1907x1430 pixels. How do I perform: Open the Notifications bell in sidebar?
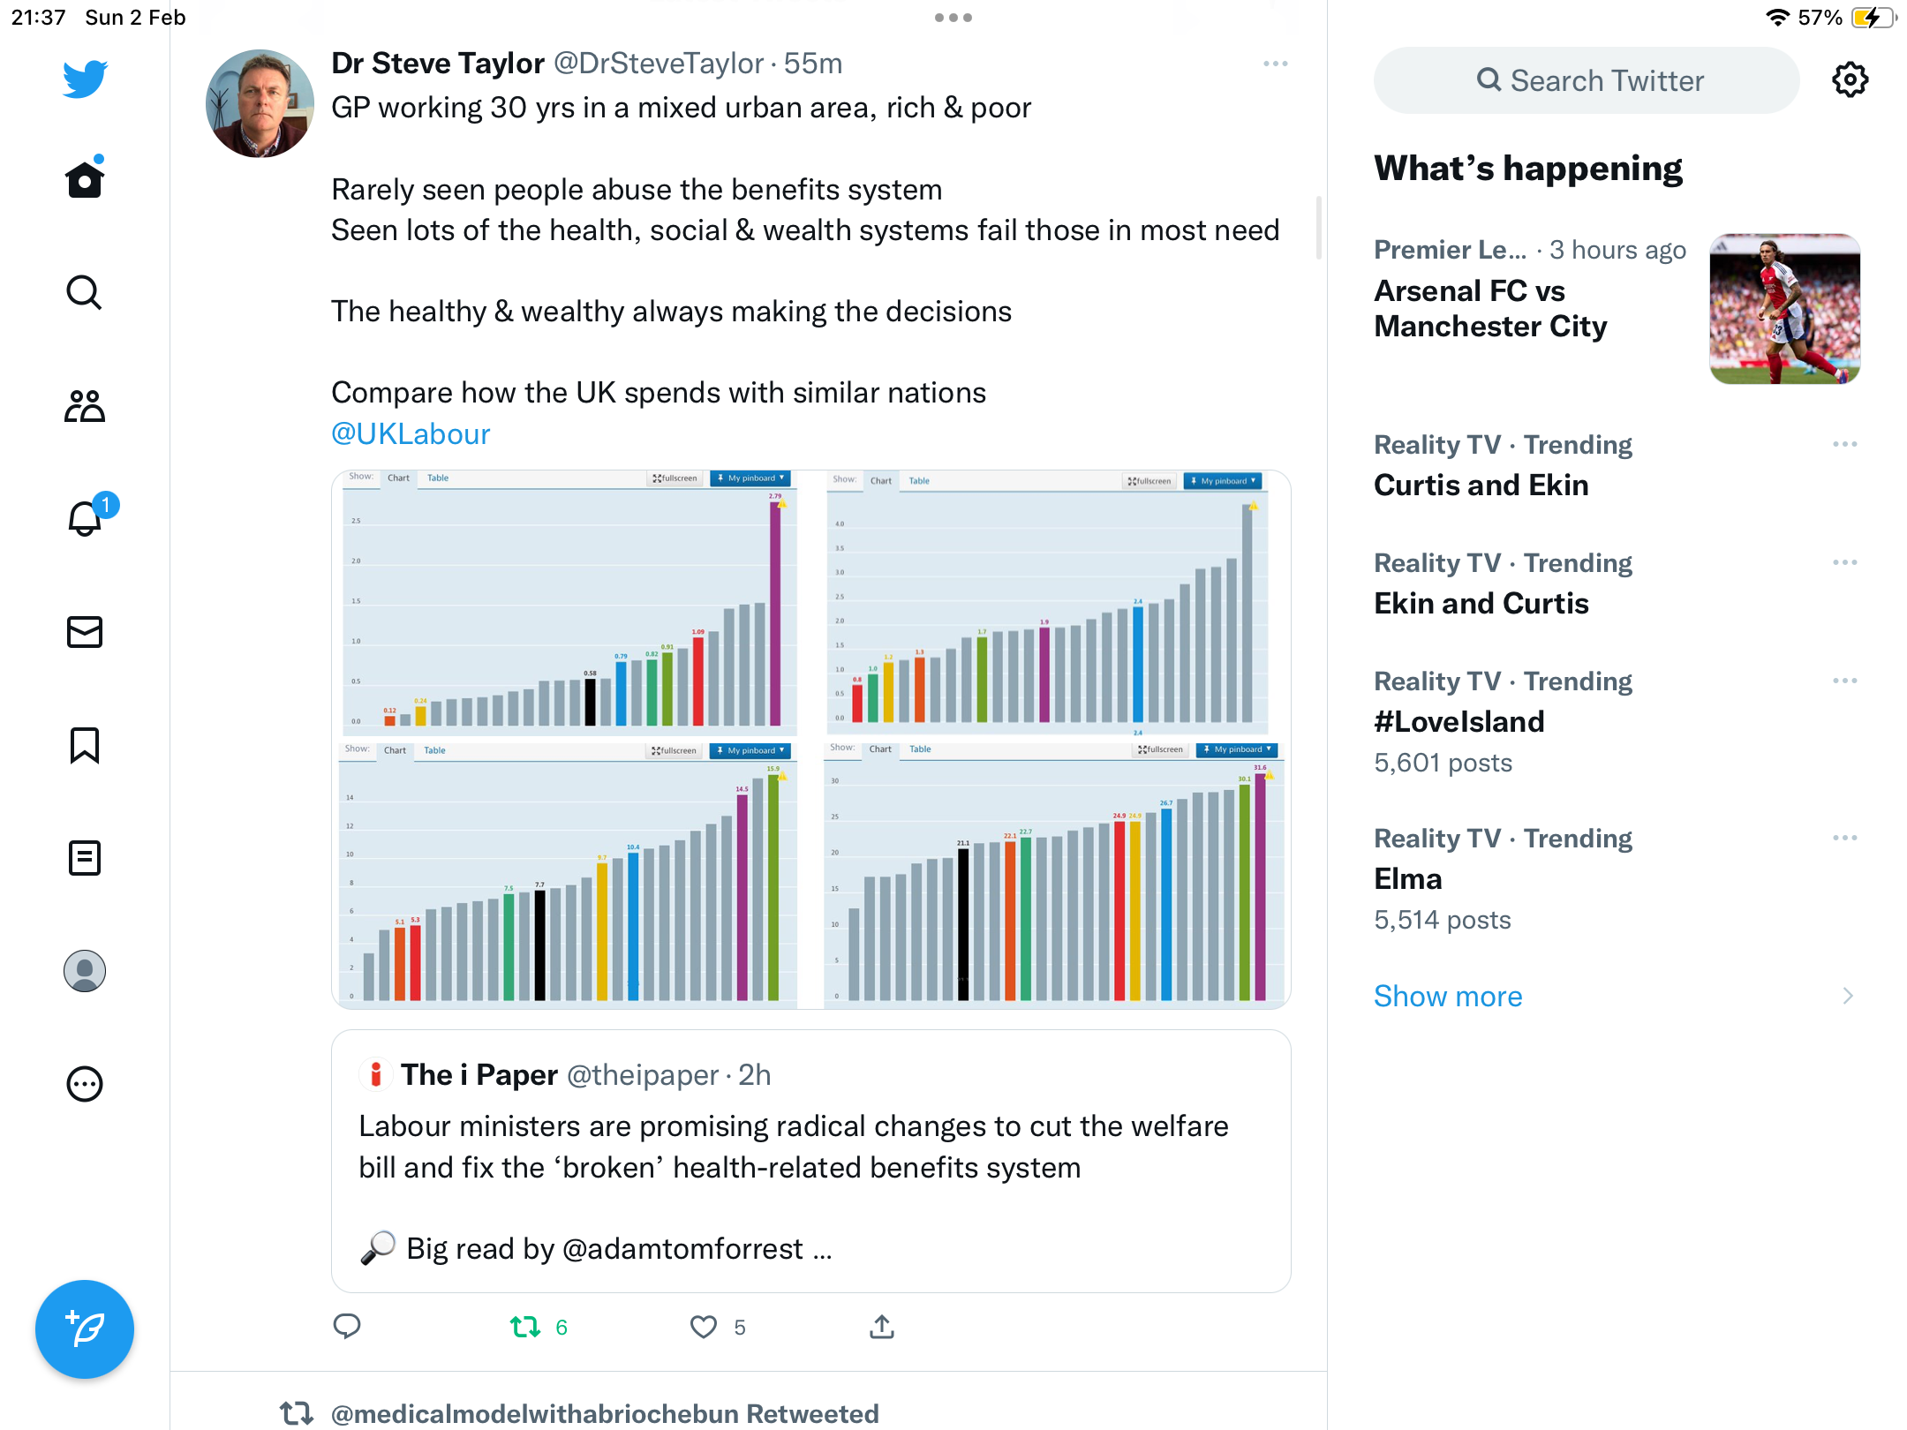point(87,517)
